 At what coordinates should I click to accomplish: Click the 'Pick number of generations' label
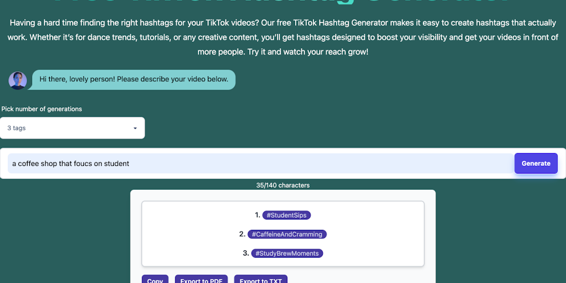pyautogui.click(x=41, y=109)
